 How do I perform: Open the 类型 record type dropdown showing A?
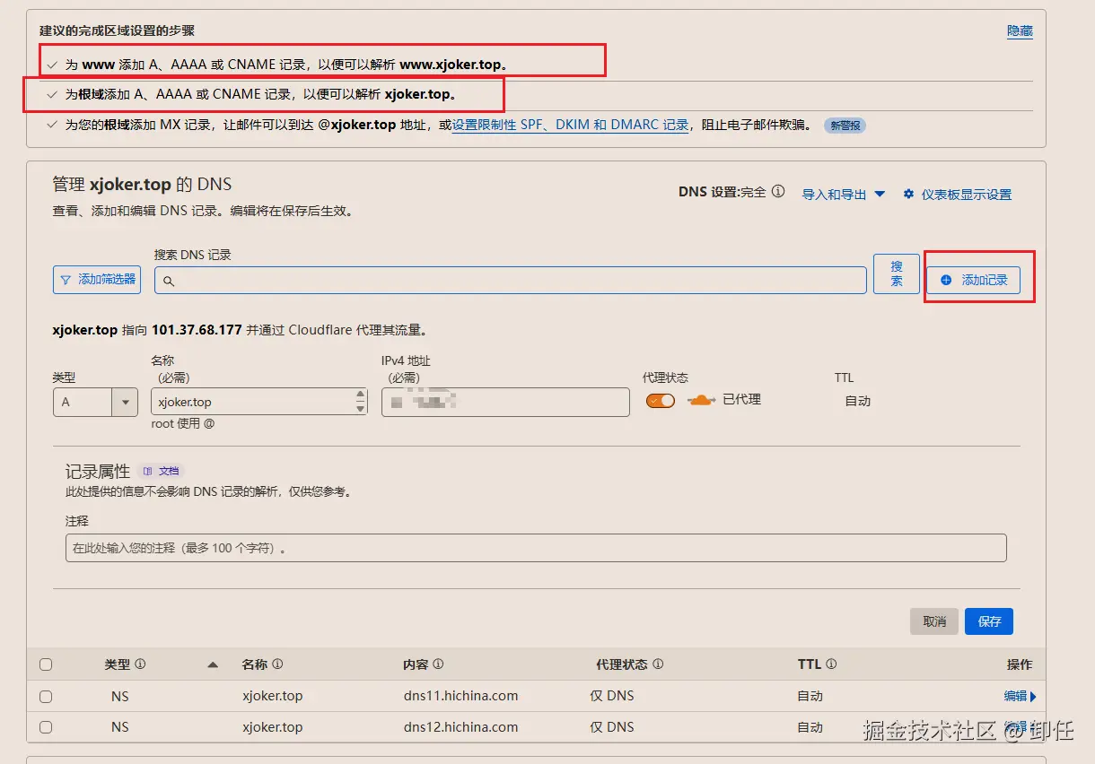[95, 402]
